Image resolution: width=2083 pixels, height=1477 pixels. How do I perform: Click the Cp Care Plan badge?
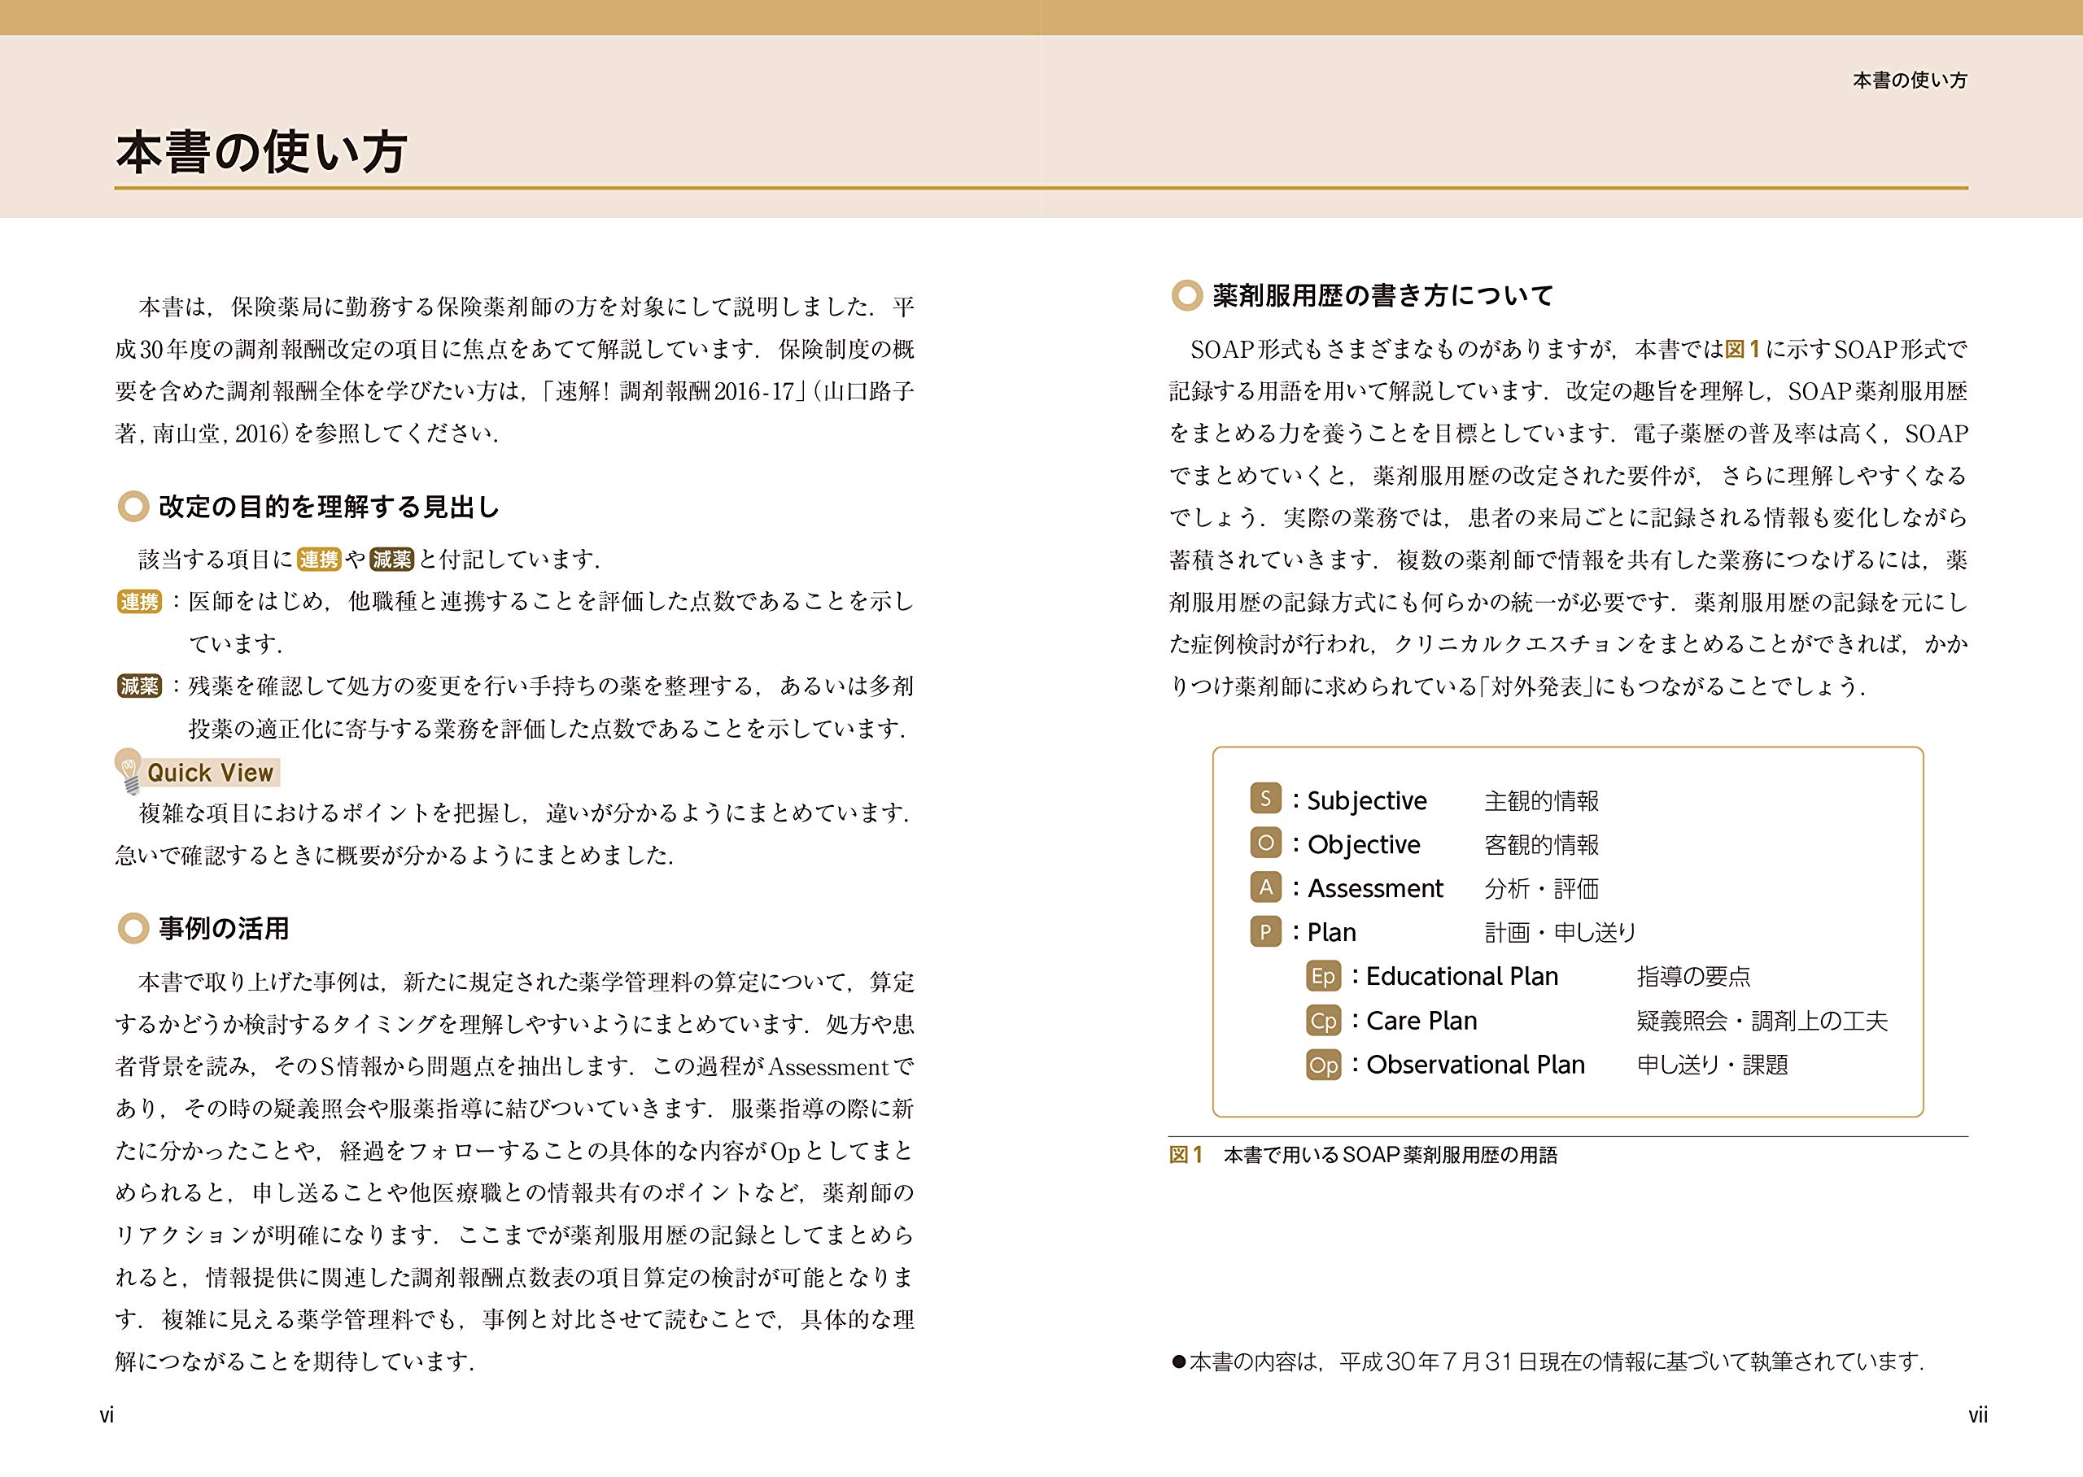pos(1324,1021)
